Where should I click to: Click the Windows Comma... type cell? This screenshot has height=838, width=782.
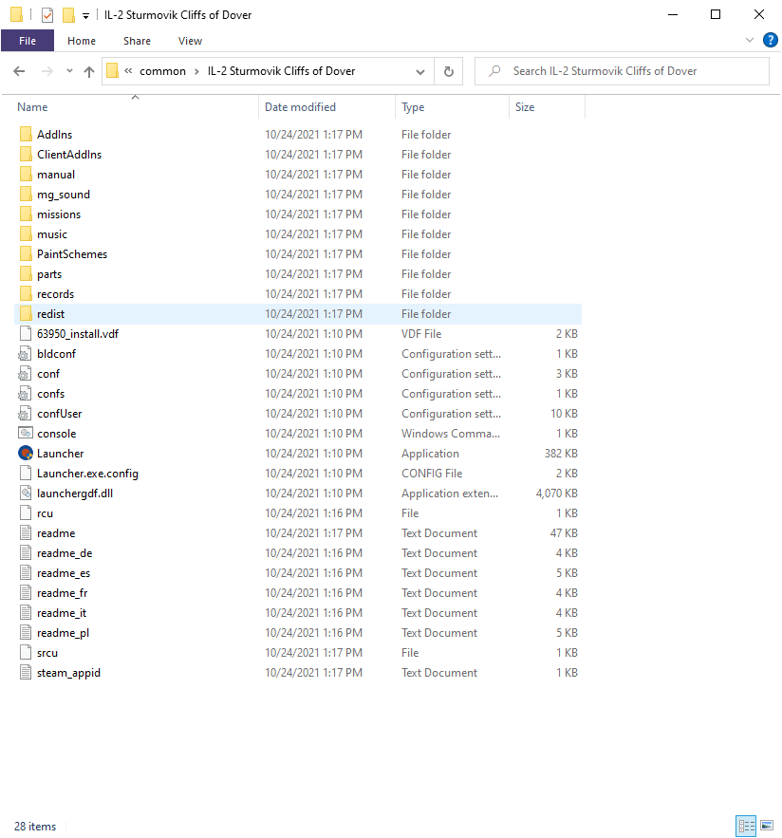451,434
